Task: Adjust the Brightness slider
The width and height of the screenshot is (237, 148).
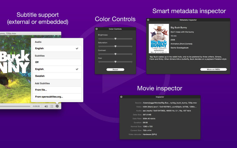Action: click(x=115, y=39)
